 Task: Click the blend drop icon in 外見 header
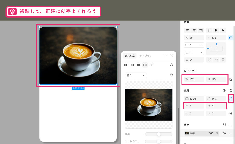coord(231,90)
